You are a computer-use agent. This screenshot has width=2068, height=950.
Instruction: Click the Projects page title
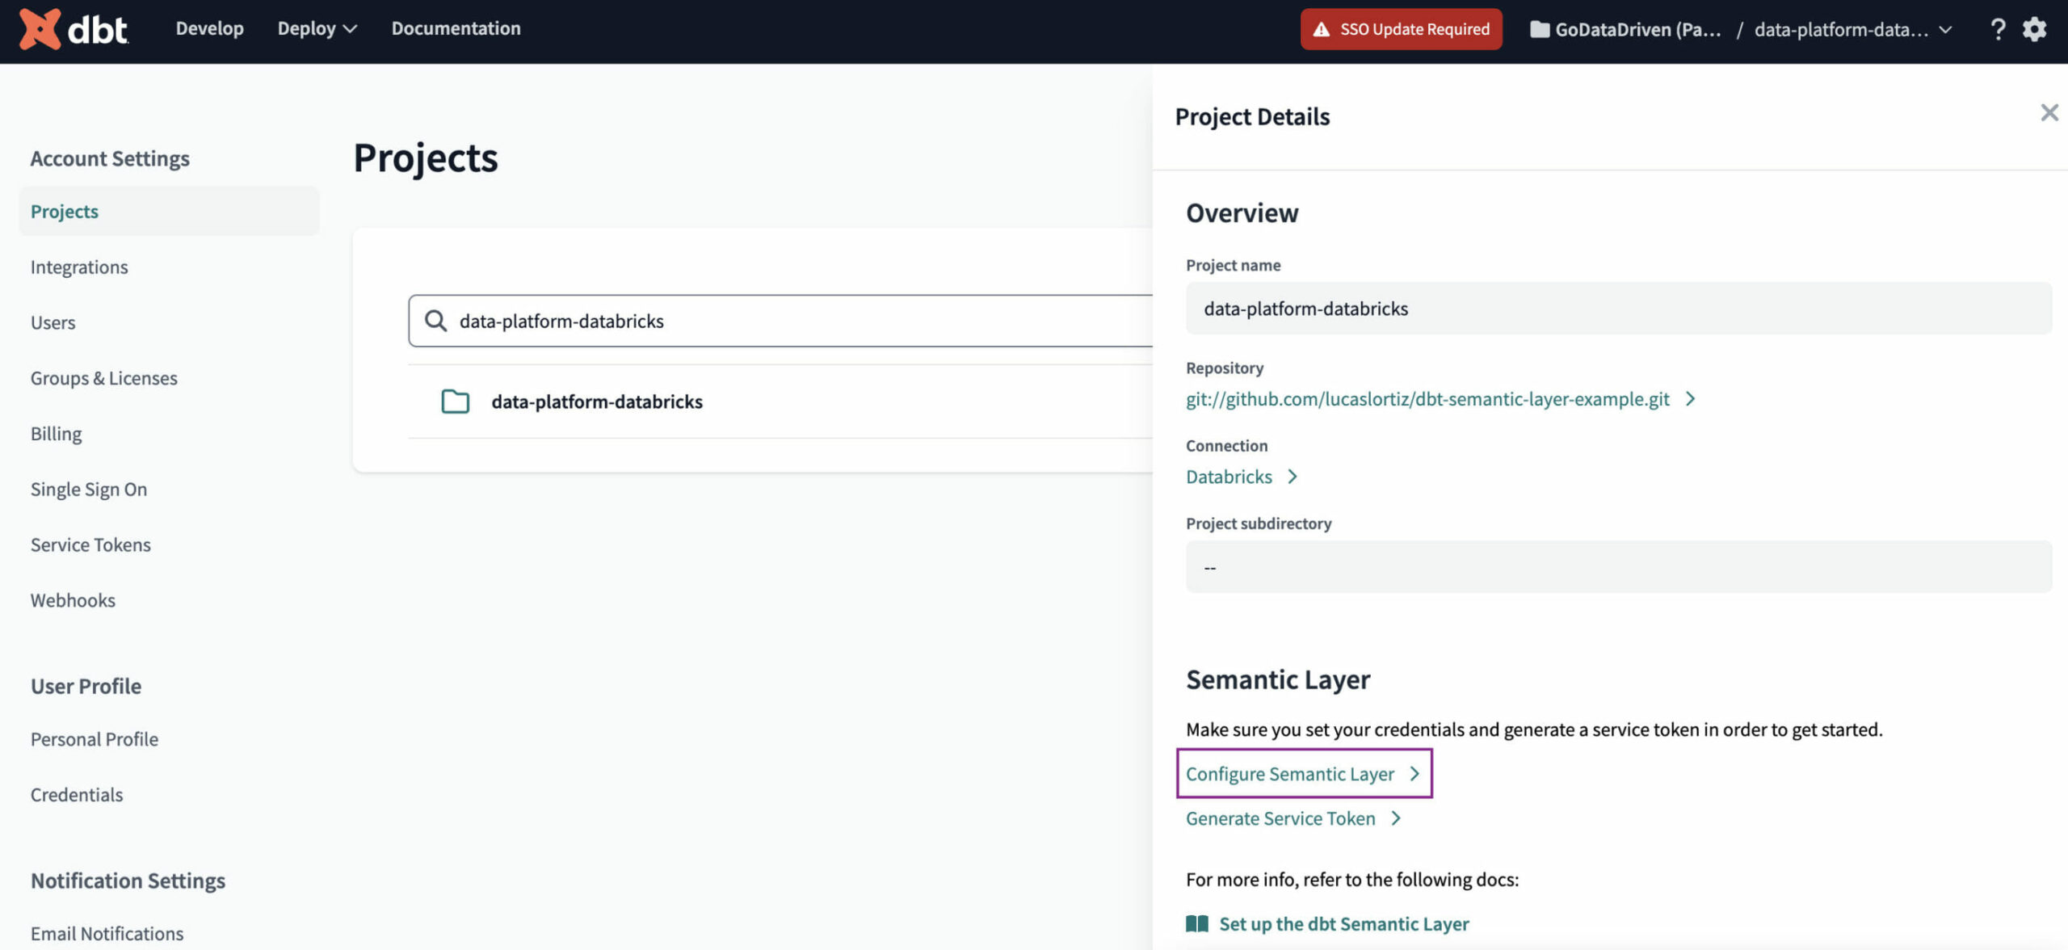point(425,158)
